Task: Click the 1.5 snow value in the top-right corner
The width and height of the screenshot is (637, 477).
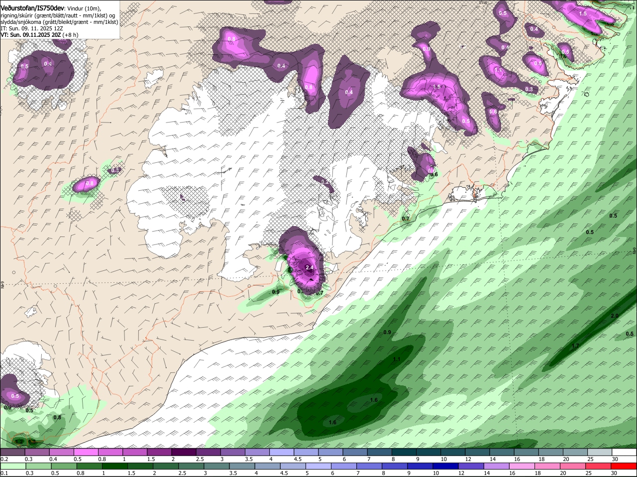Action: point(583,14)
